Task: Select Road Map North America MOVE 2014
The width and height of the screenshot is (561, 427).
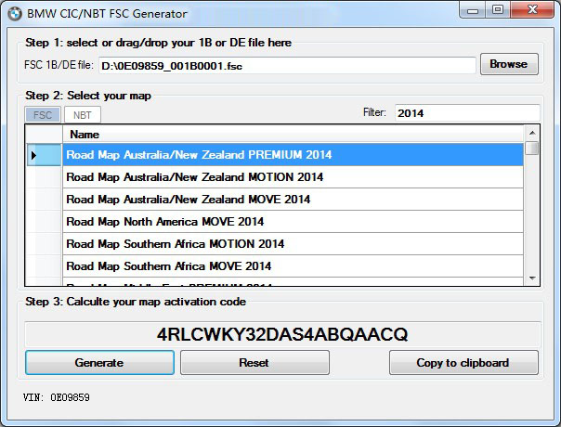Action: point(293,221)
